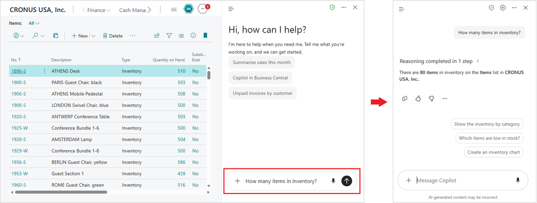Open item link 1896-S

(x=18, y=71)
